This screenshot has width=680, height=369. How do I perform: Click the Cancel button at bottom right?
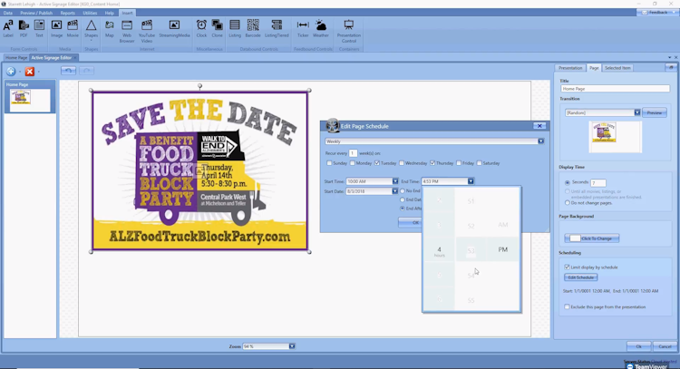coord(665,346)
